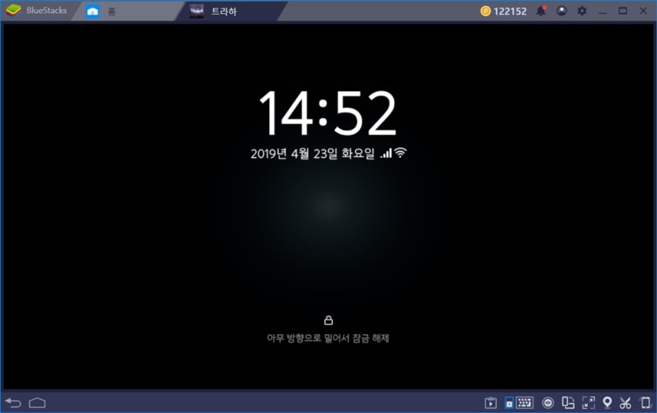The image size is (657, 413).
Task: Maximize the BlueStacks window
Action: coord(623,11)
